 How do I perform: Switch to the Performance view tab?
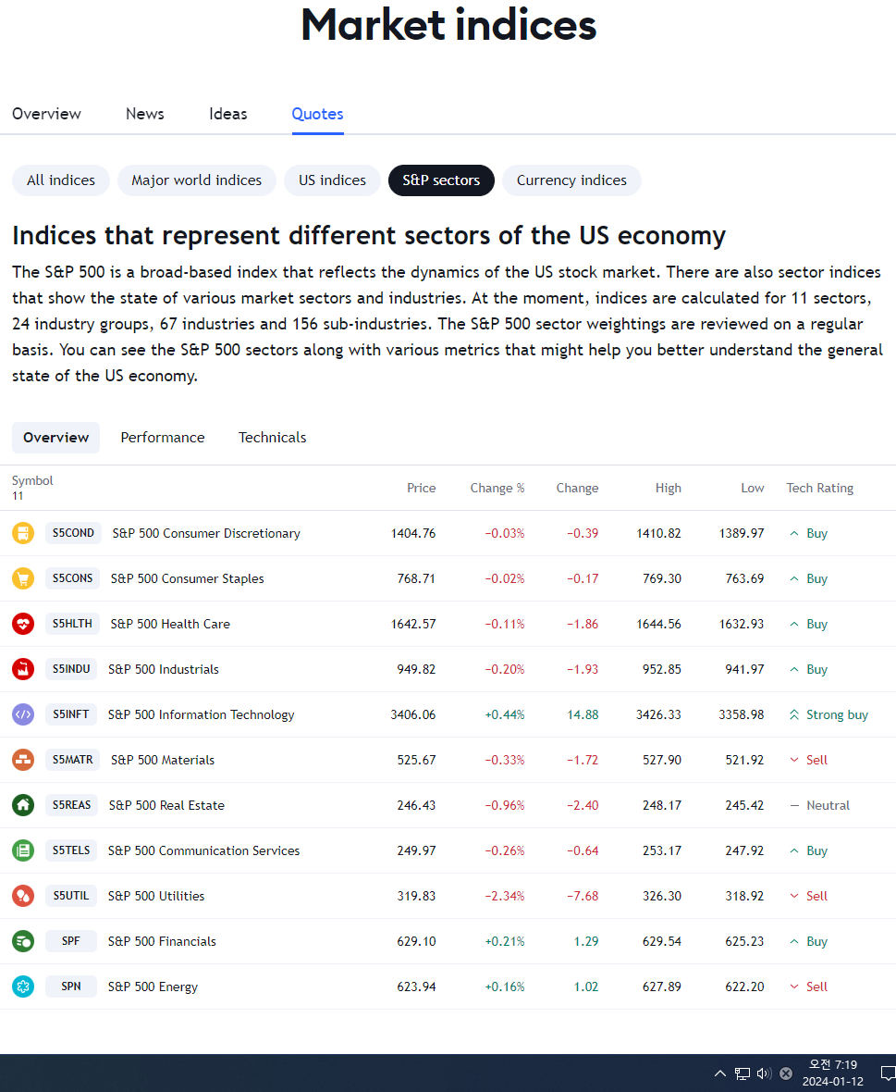[163, 438]
